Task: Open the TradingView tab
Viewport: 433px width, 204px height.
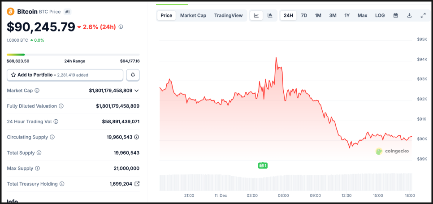Action: [228, 15]
